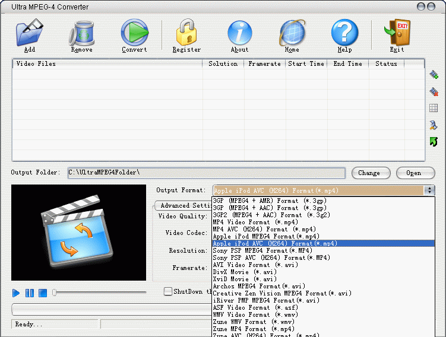Select Sony PSP MPEG4 Format
446x337 pixels.
[x=324, y=250]
